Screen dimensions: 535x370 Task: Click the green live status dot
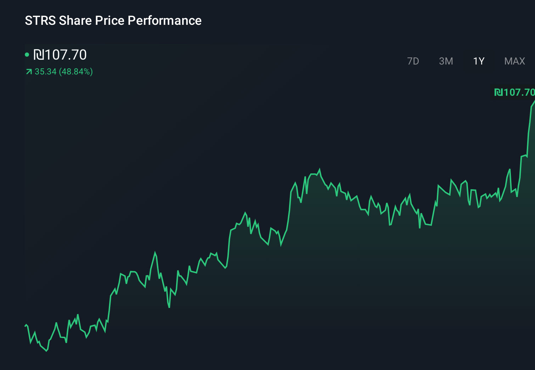[28, 54]
